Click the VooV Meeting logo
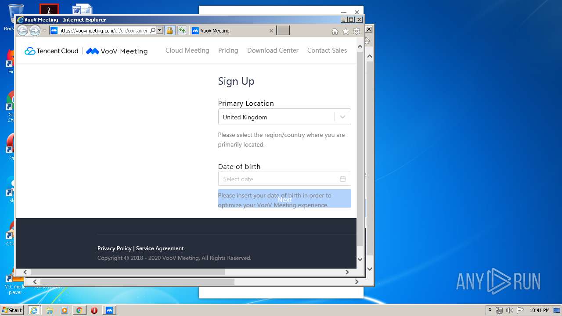 point(117,51)
